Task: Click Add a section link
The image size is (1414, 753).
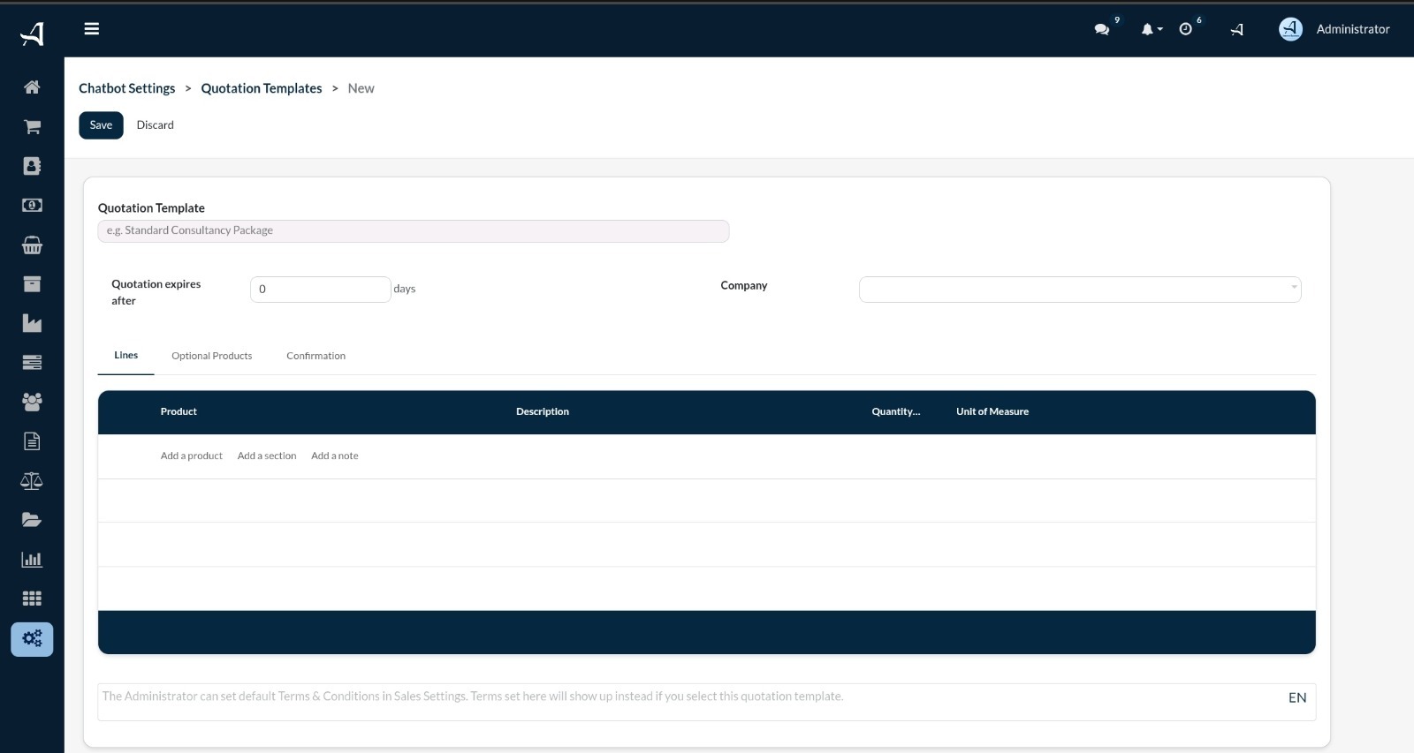Action: pyautogui.click(x=267, y=456)
